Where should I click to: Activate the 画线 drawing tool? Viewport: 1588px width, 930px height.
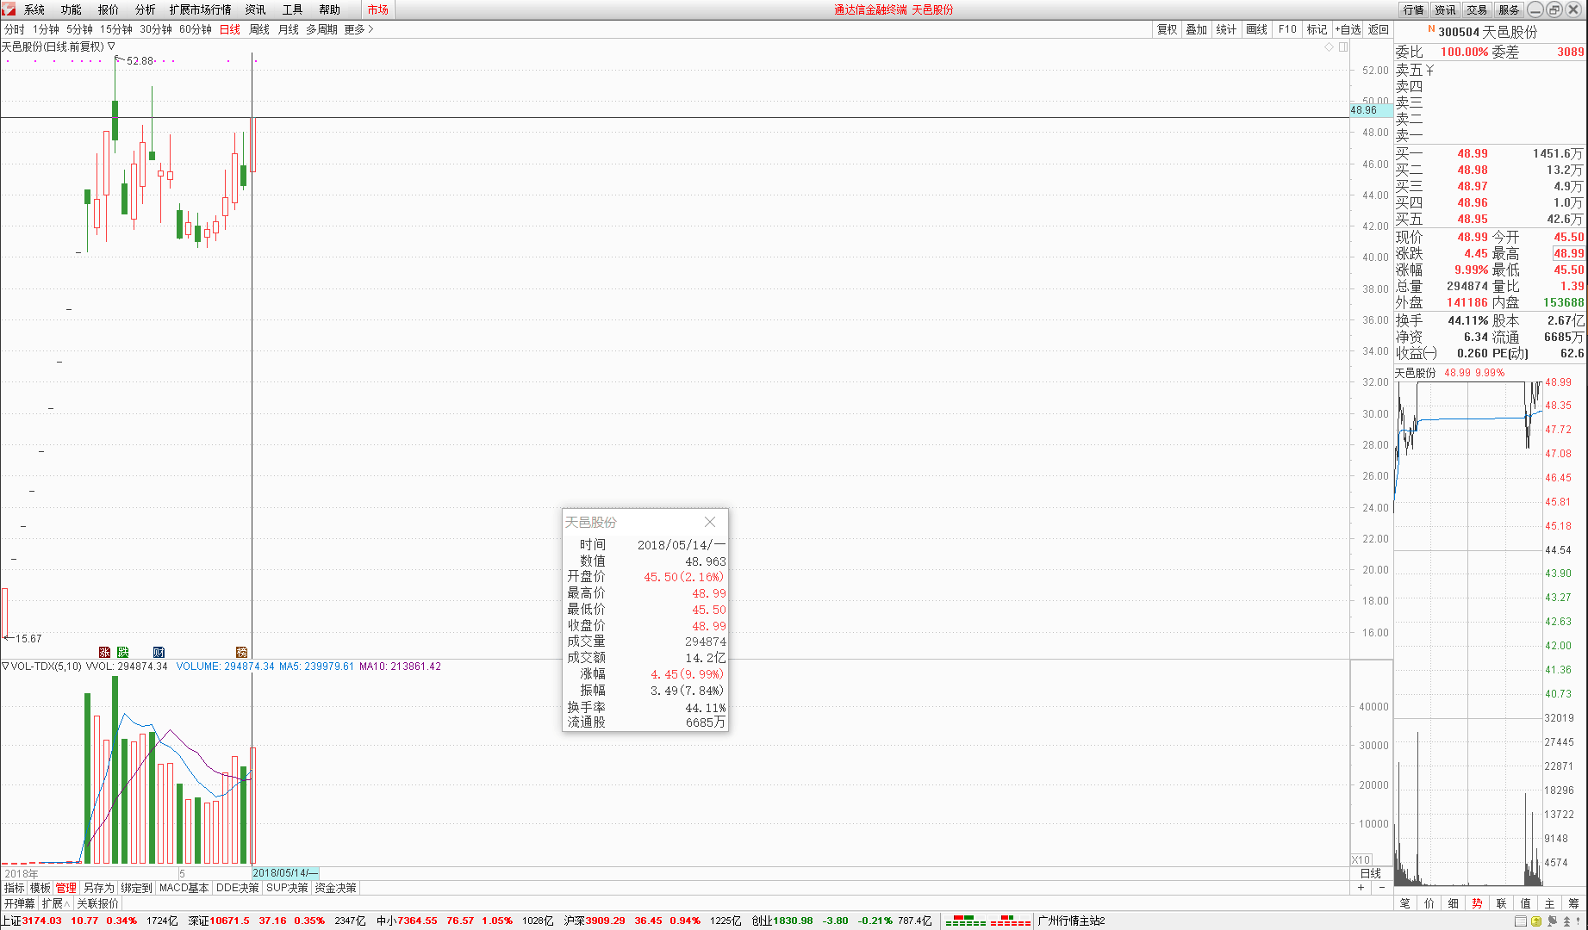click(1255, 28)
